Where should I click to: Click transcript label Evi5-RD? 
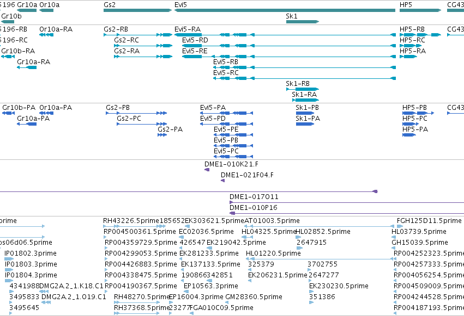click(195, 40)
